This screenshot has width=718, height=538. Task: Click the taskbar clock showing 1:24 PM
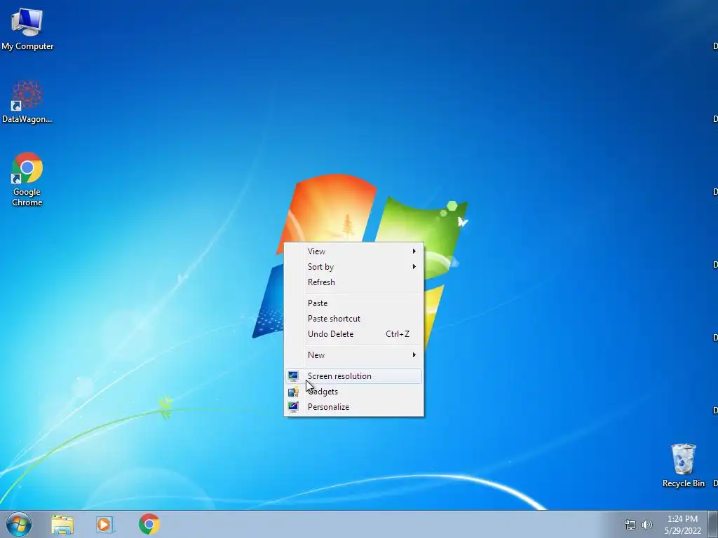pyautogui.click(x=682, y=519)
